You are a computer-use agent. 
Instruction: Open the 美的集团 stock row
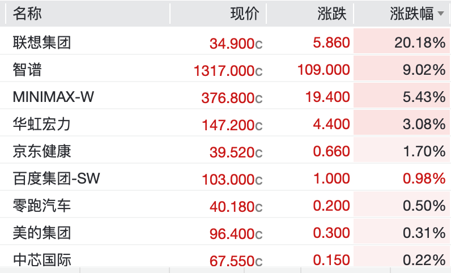(x=226, y=233)
